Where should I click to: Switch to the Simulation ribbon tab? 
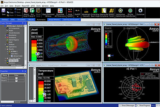click(21, 19)
